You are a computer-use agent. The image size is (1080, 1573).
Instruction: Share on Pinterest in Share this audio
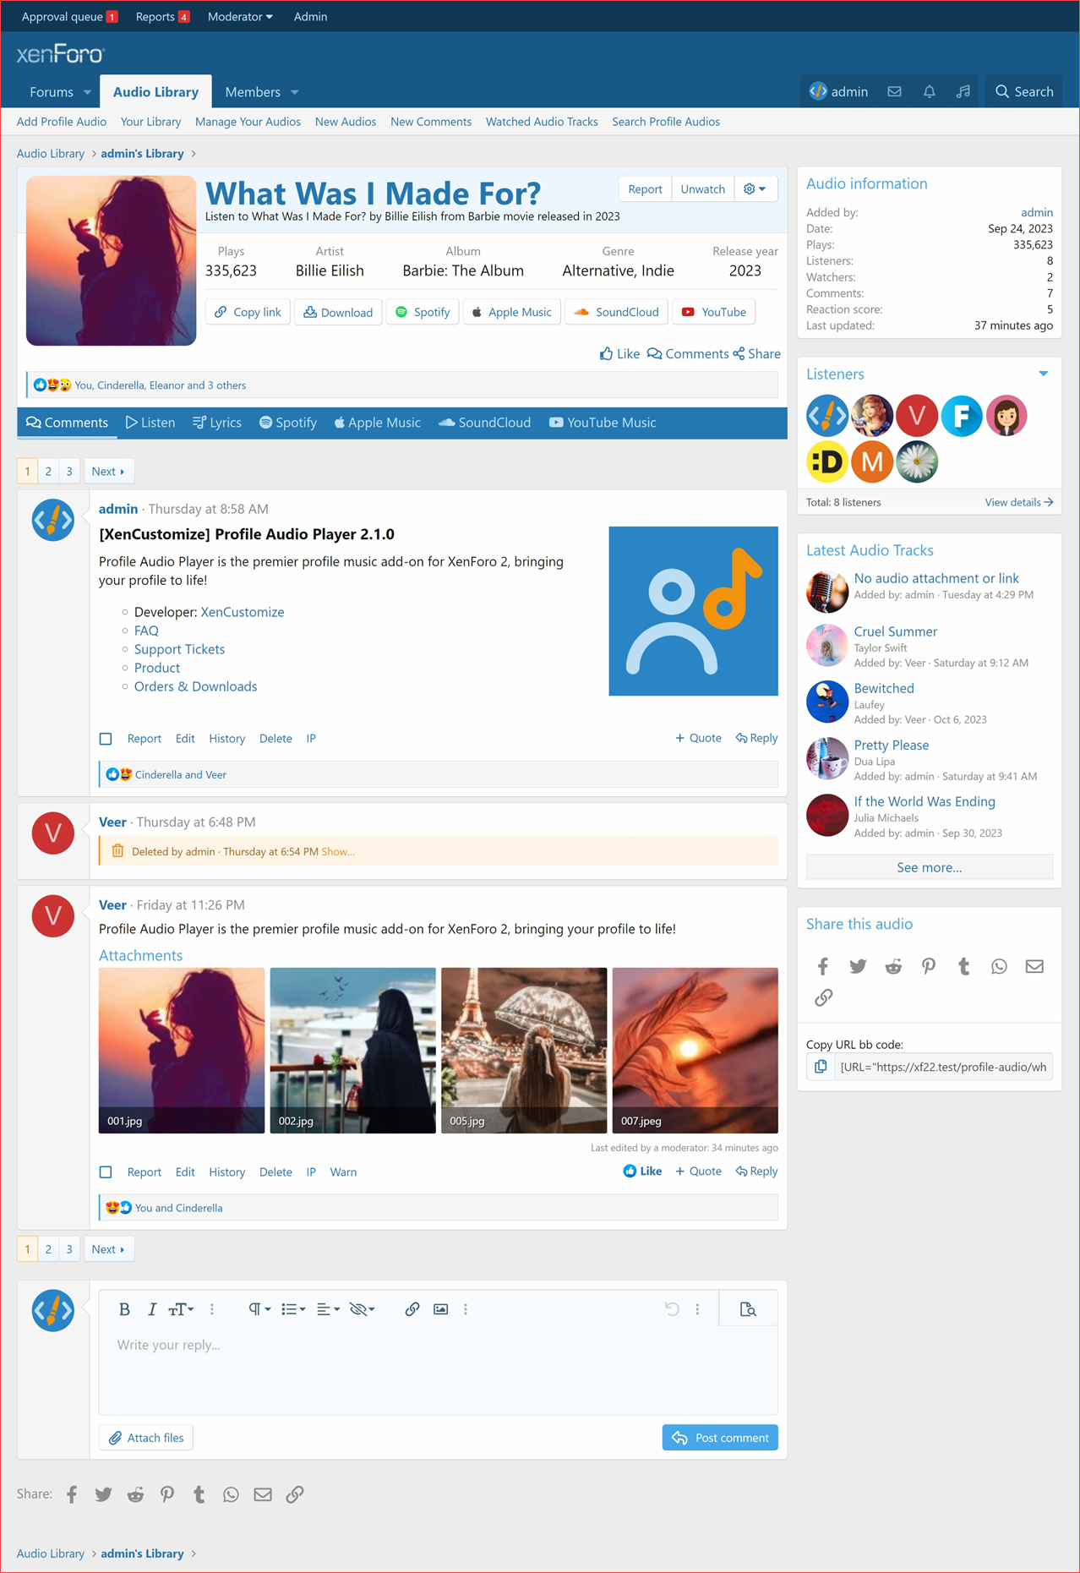[x=928, y=966]
